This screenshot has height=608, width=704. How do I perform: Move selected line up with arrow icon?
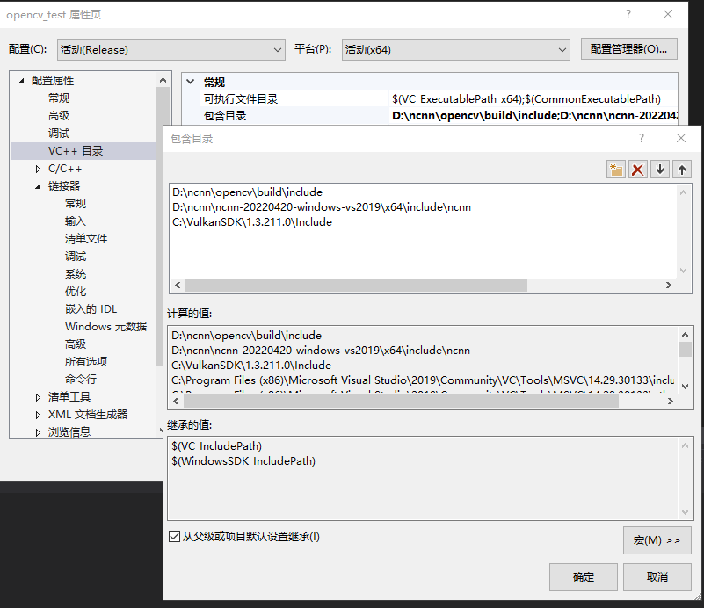(681, 170)
